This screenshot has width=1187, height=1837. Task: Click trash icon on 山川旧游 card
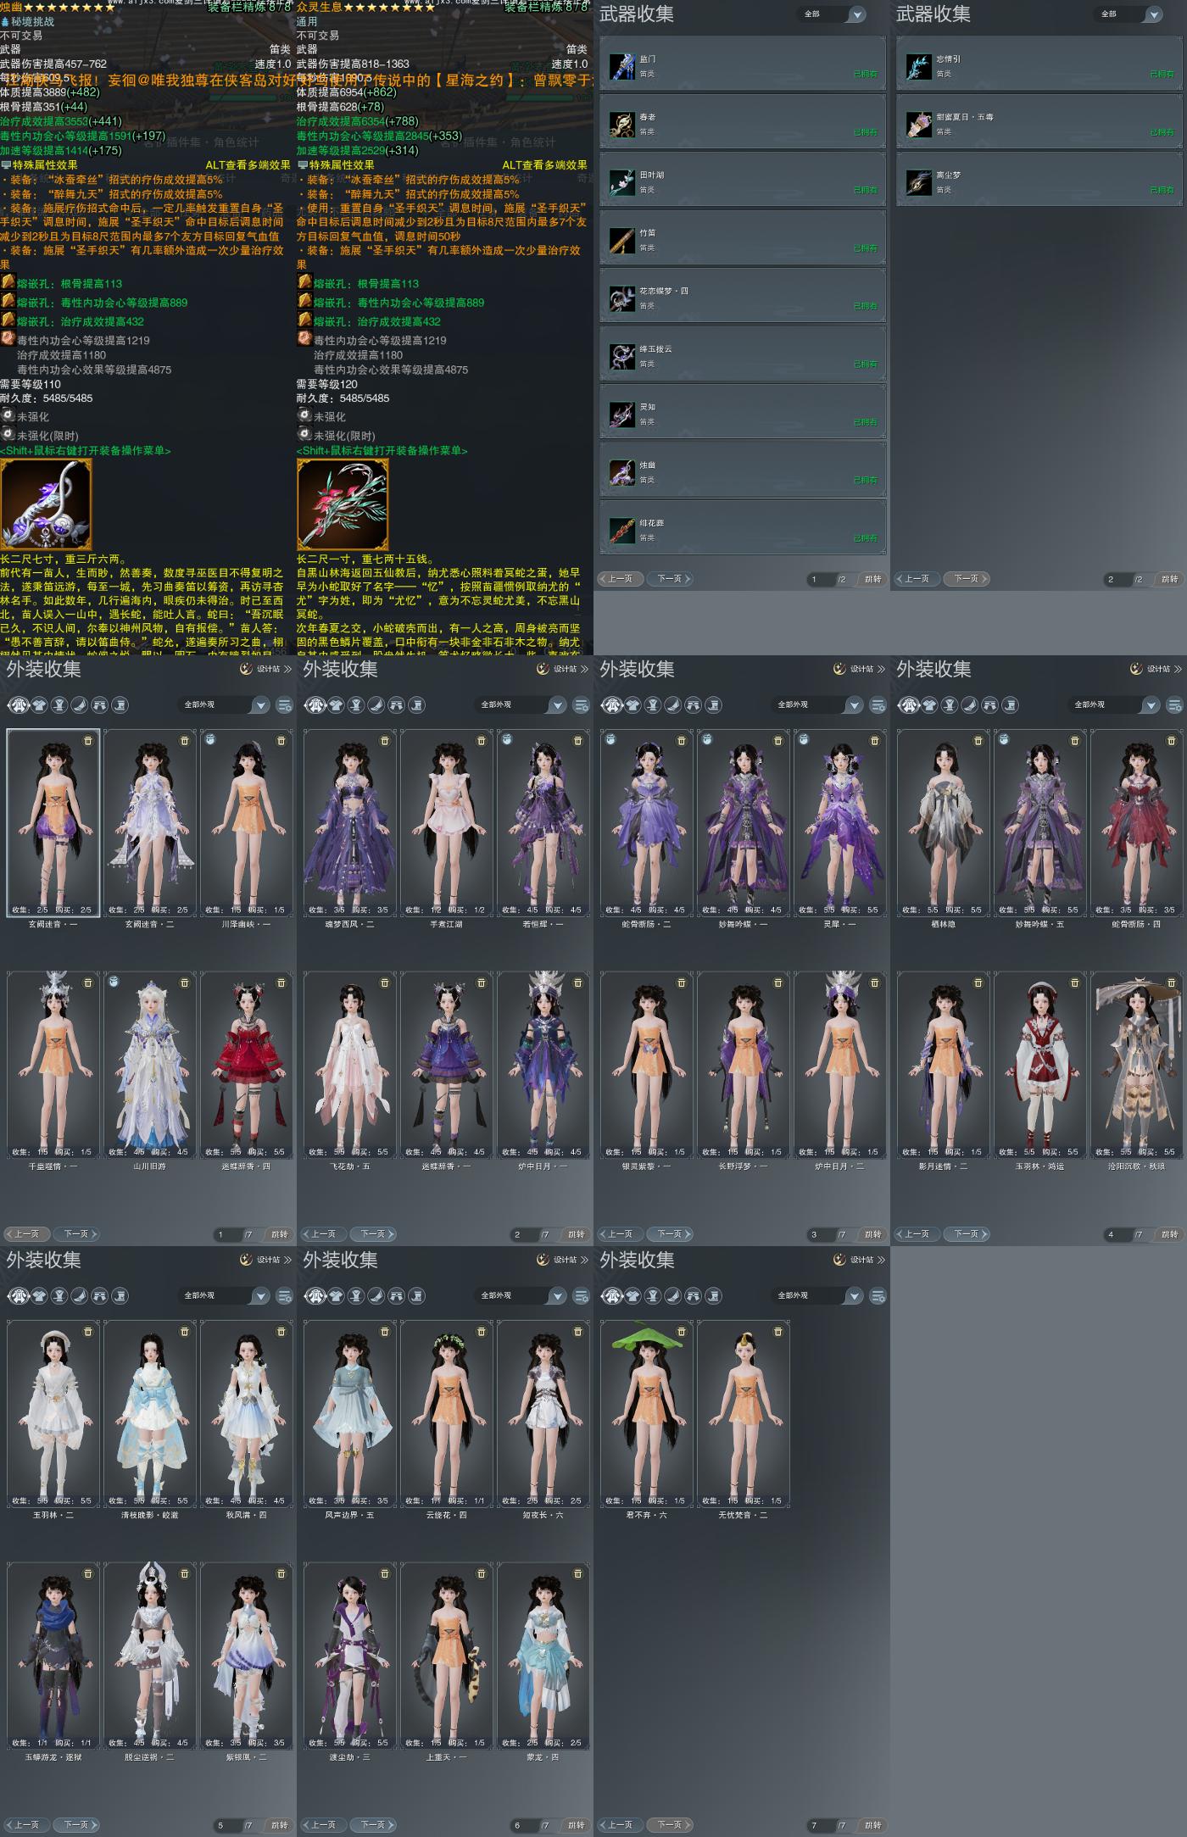[185, 983]
